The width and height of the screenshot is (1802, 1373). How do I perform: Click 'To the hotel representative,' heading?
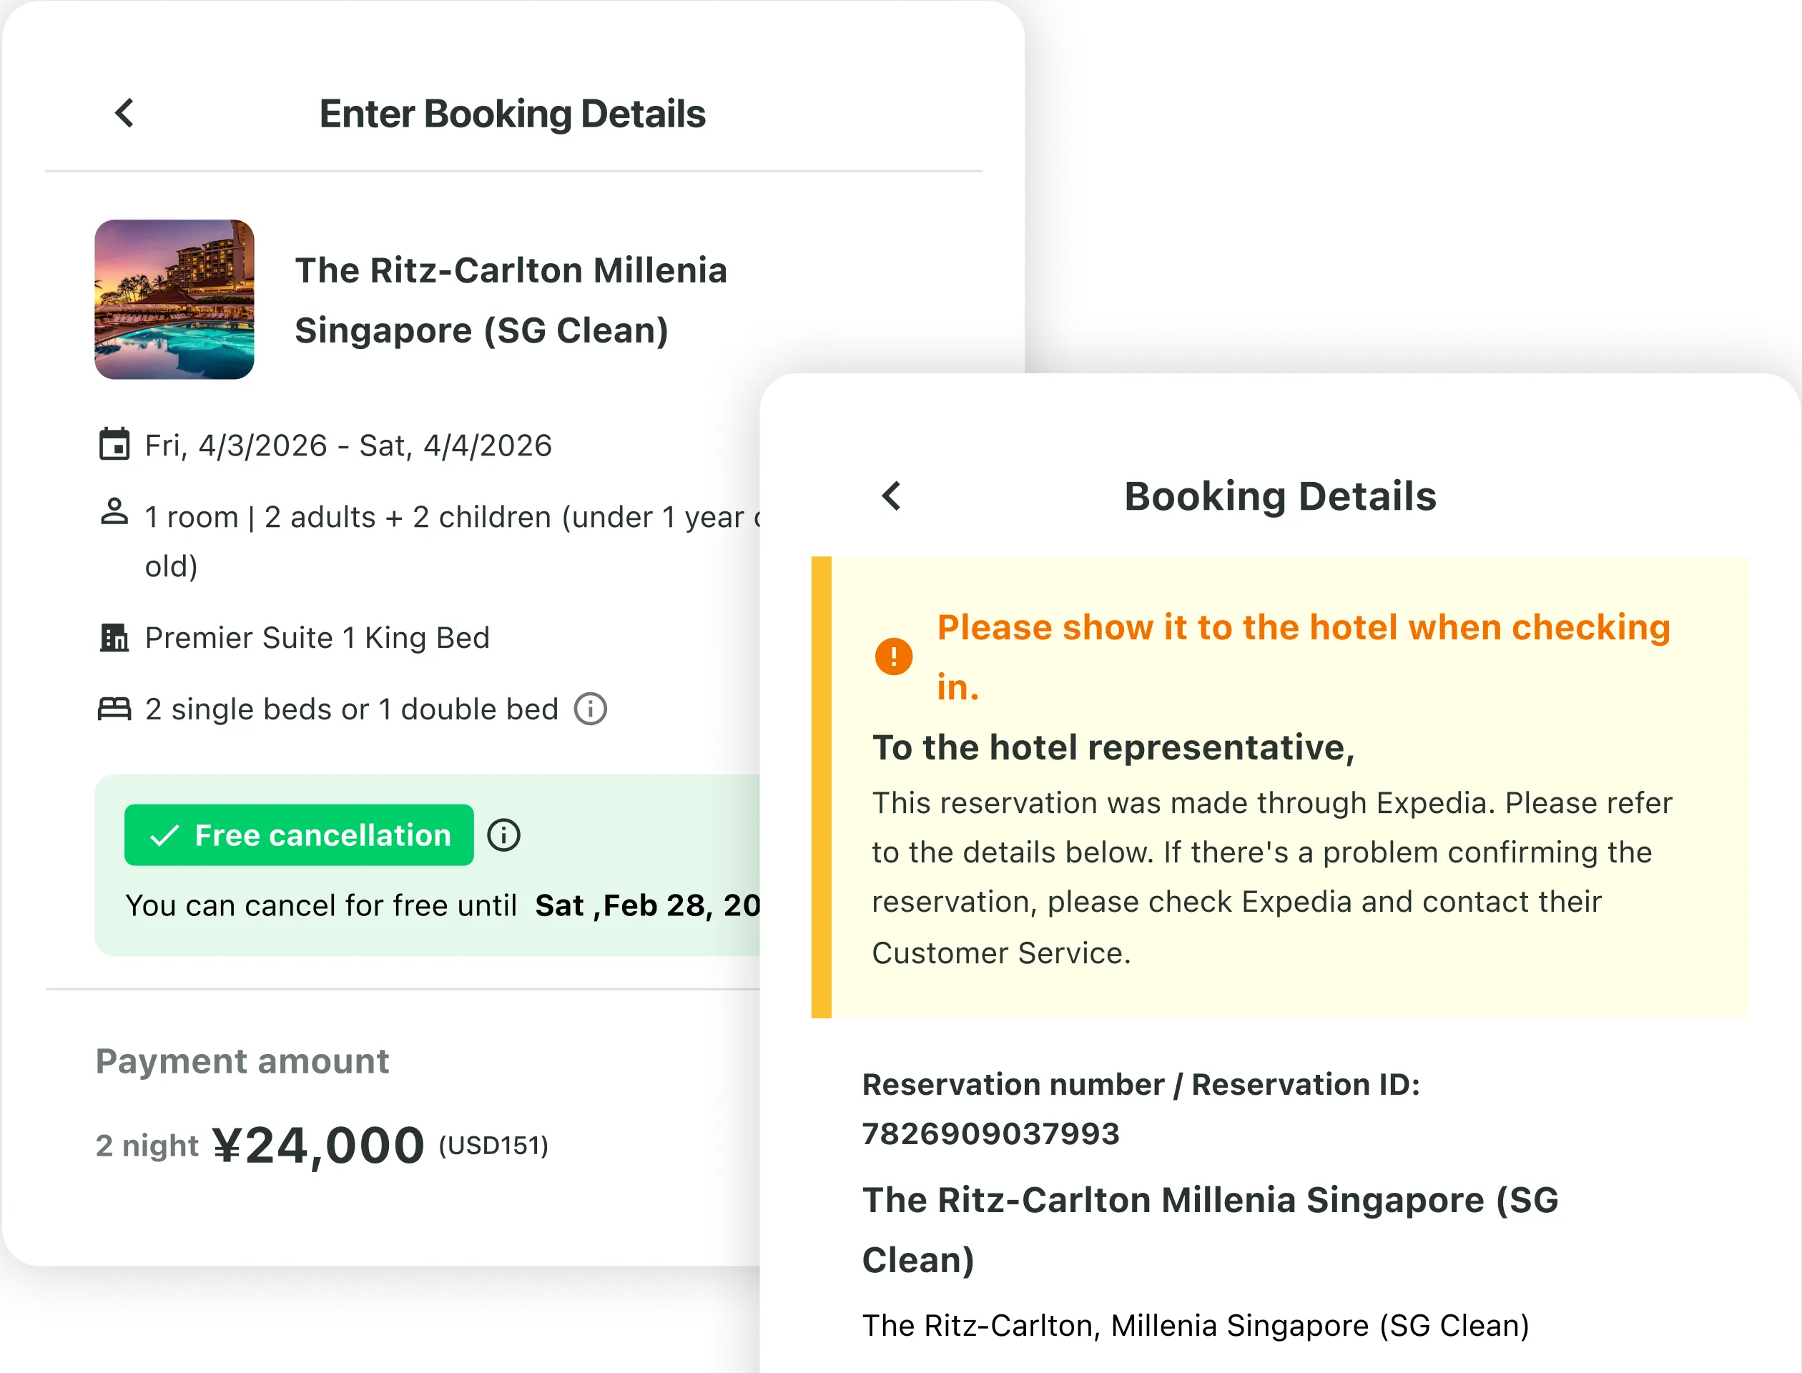point(1113,747)
